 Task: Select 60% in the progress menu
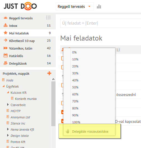pos(75,94)
